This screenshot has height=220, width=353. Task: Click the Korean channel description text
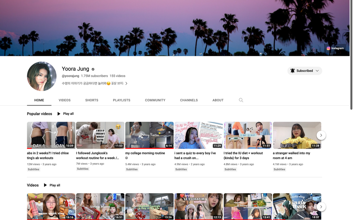(x=93, y=83)
